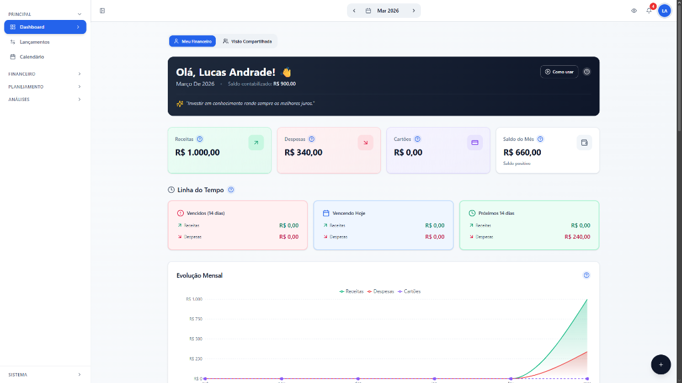Go to the next month arrow

tap(414, 11)
